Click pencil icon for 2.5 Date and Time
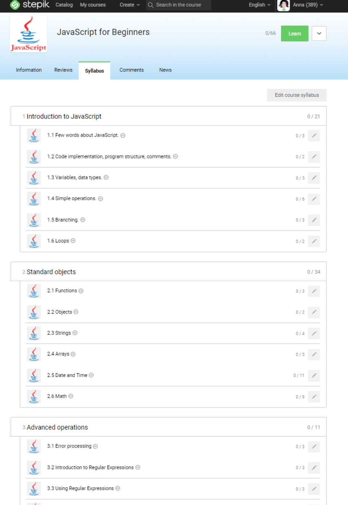This screenshot has width=348, height=505. pos(314,376)
